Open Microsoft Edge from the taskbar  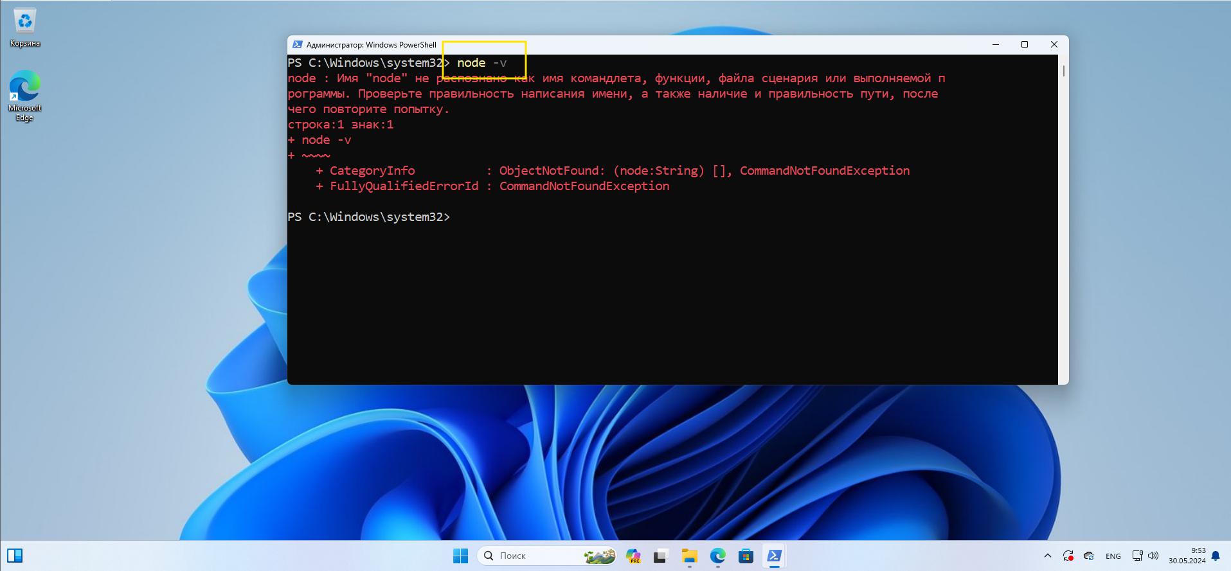click(x=717, y=556)
